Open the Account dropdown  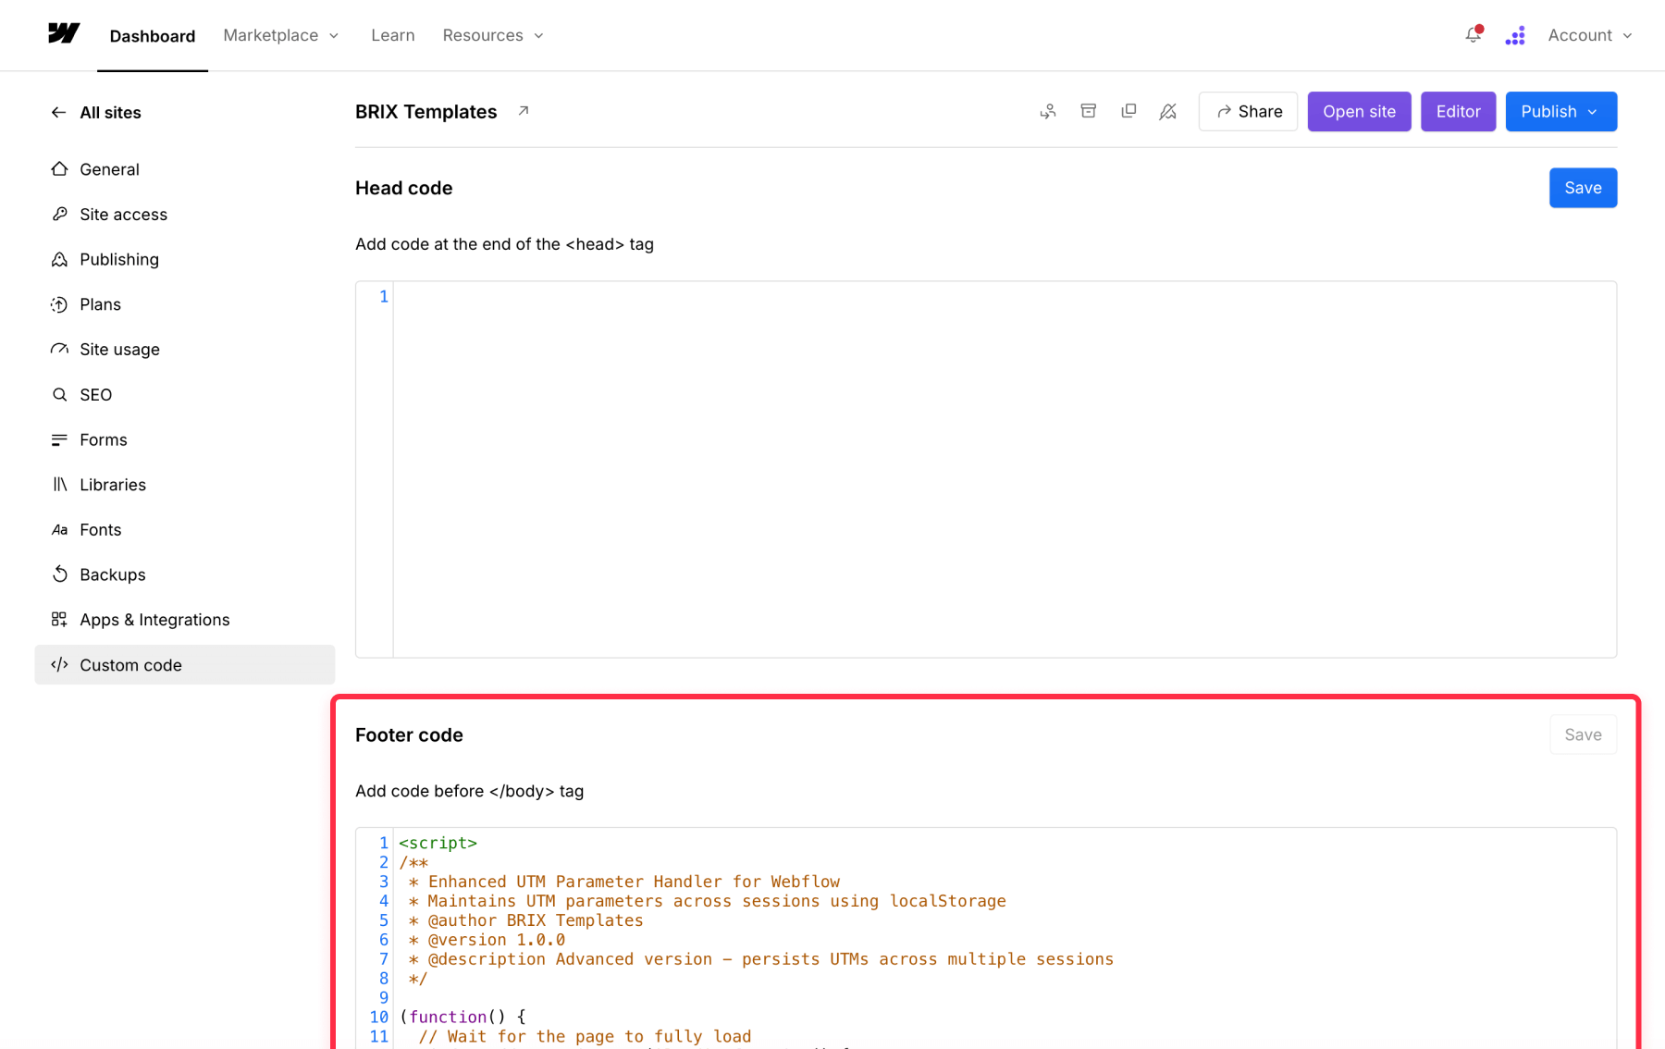pos(1590,35)
